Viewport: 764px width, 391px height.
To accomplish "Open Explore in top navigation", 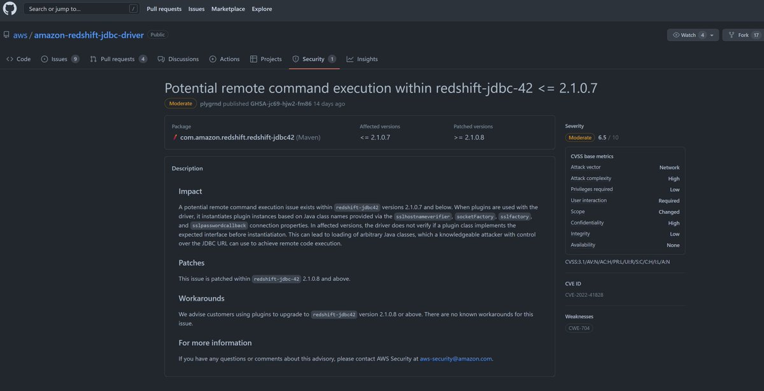I will [262, 9].
